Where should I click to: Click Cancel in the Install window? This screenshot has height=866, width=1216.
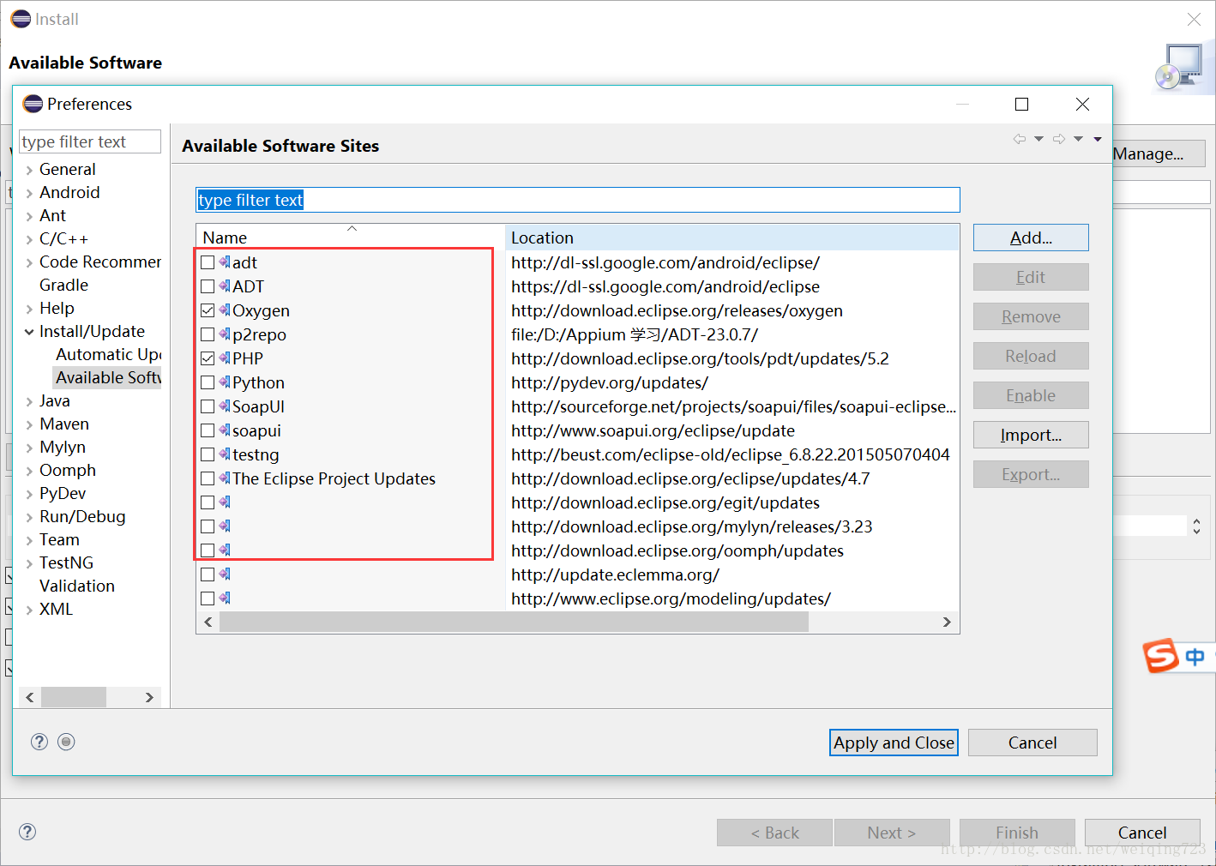[x=1142, y=833]
